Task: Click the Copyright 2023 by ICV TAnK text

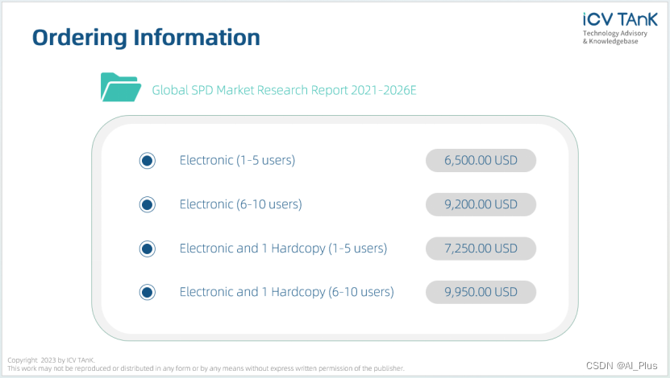Action: [52, 360]
